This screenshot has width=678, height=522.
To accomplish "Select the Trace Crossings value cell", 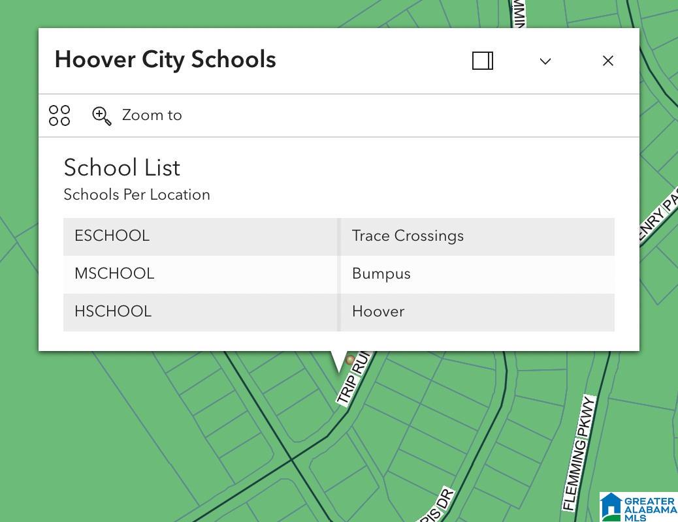I will (477, 236).
